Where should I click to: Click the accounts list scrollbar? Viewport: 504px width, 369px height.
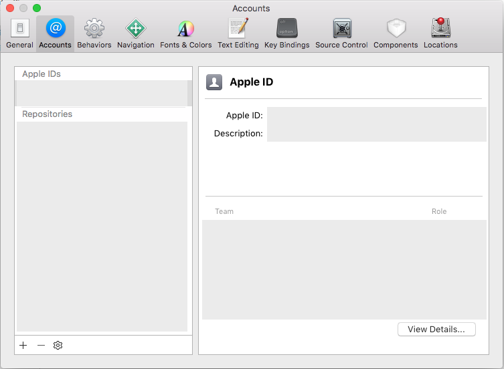coord(189,93)
